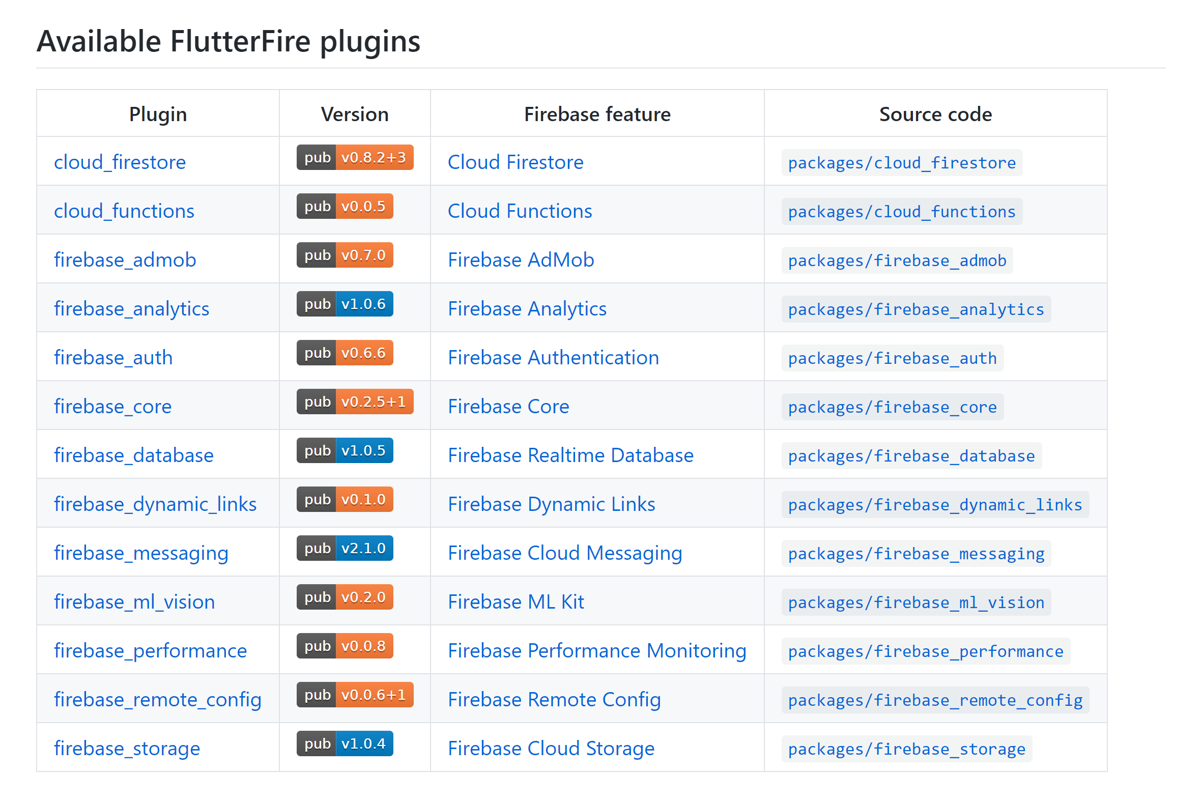Open the firebase_auth plugin link
The height and width of the screenshot is (802, 1202).
click(113, 358)
